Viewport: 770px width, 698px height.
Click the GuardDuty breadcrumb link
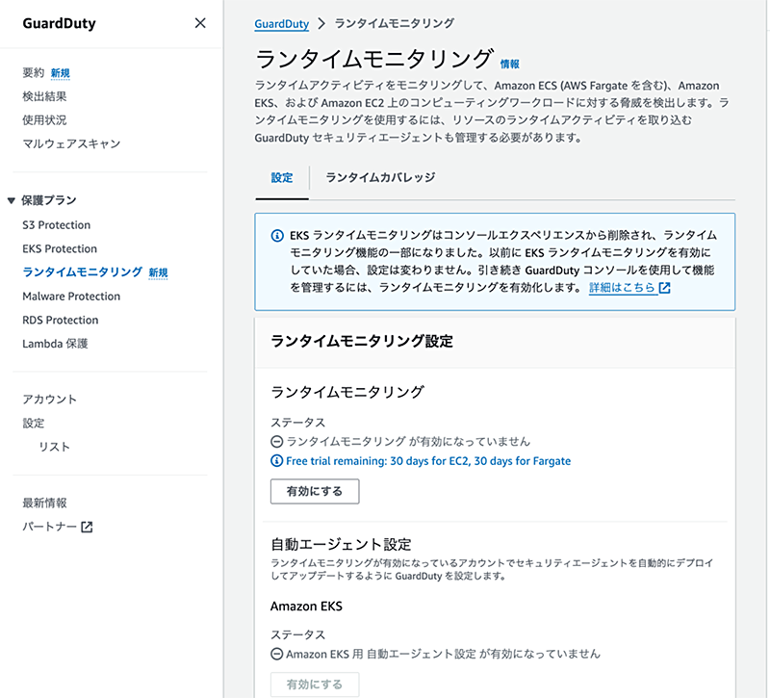(x=281, y=23)
